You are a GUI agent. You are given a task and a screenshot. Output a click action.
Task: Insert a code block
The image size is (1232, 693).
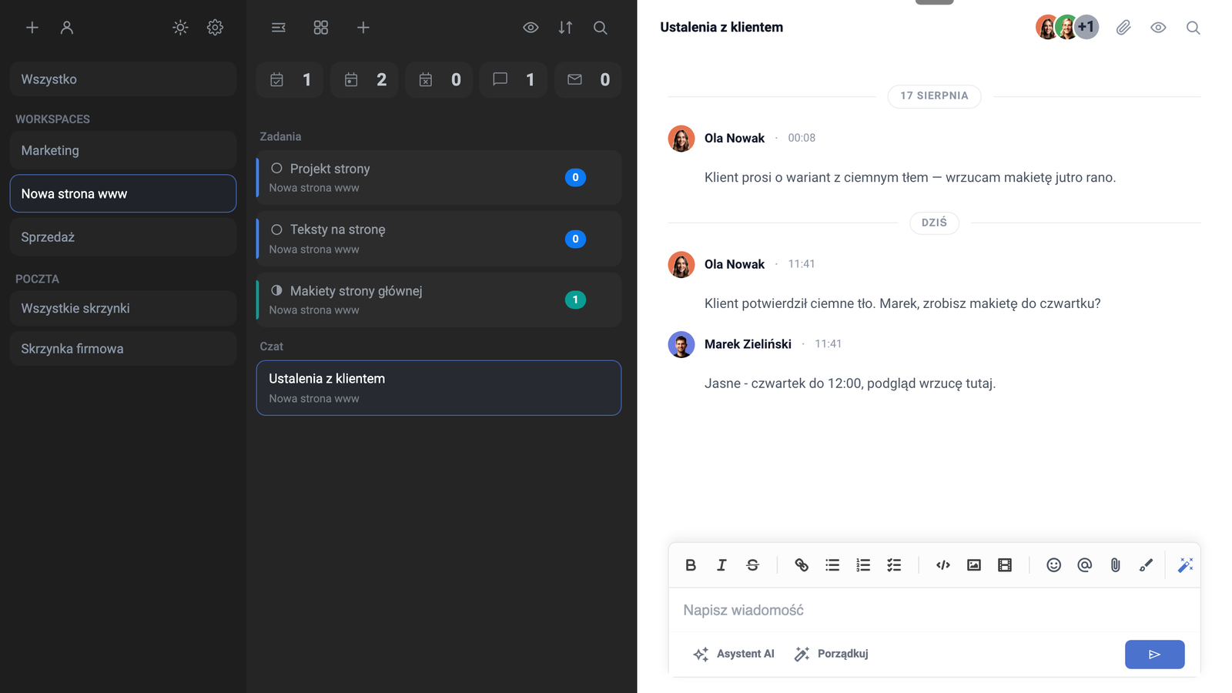click(x=943, y=565)
